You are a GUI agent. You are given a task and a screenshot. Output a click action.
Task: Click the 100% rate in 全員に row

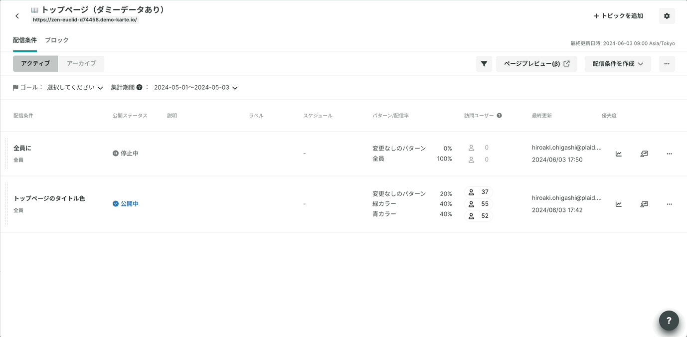tap(444, 159)
